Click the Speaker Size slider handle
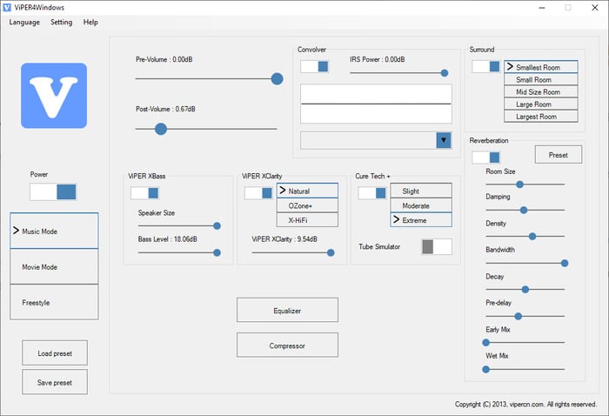Image resolution: width=609 pixels, height=416 pixels. [x=217, y=225]
